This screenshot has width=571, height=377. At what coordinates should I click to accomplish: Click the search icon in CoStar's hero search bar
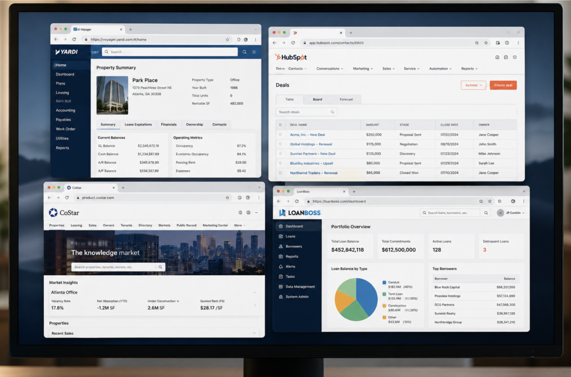pos(160,267)
